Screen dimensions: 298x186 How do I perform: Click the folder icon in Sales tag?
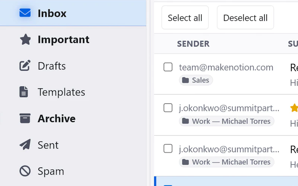186,80
